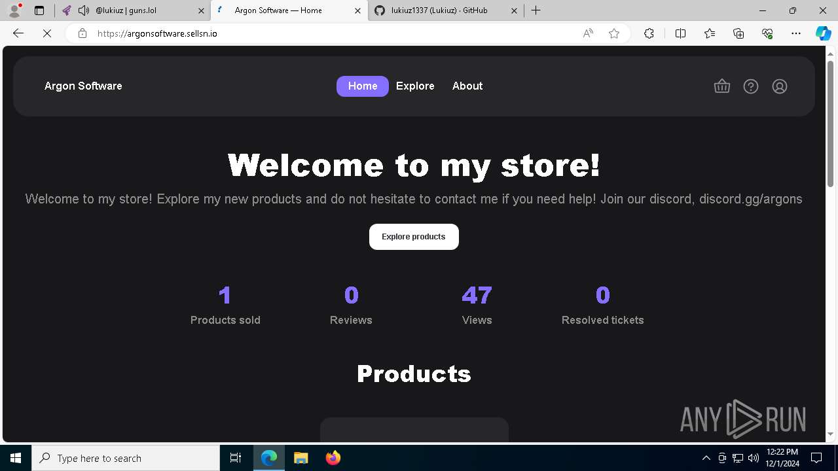Click the Products sold stat

pos(225,305)
